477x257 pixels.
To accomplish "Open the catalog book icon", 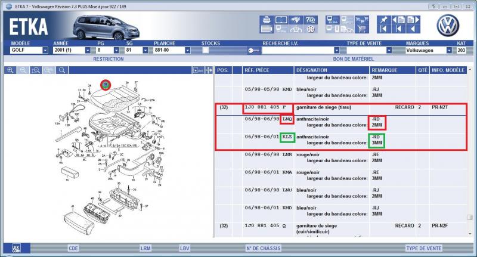I will pos(281,20).
